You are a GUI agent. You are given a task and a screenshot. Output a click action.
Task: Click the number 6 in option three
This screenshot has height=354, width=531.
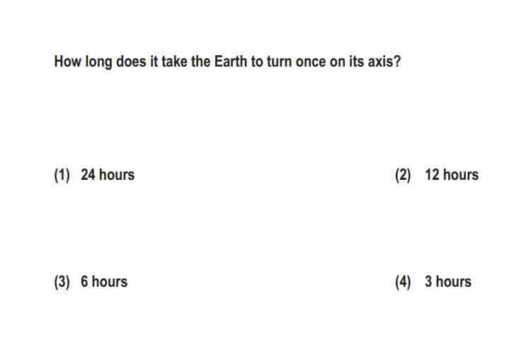click(84, 282)
